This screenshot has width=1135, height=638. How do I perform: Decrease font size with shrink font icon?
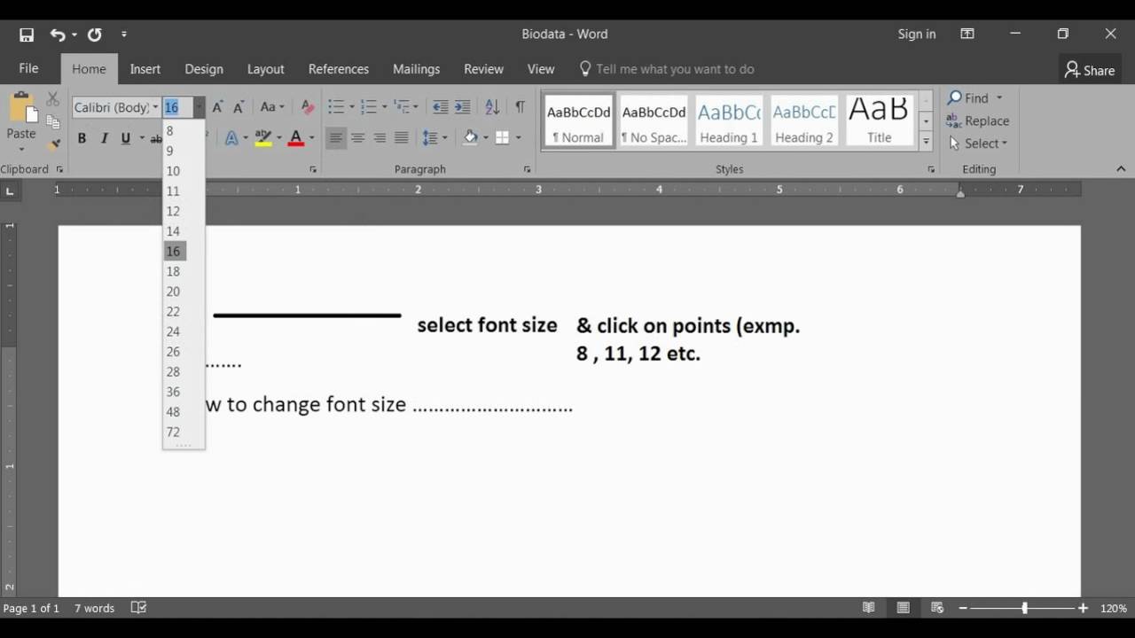click(x=239, y=107)
